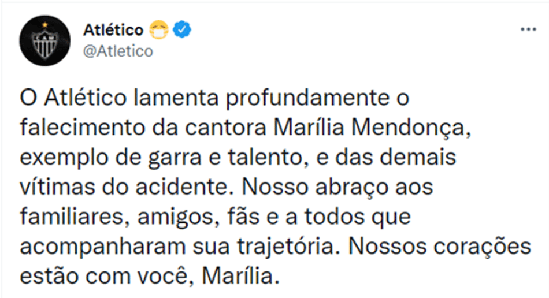This screenshot has height=298, width=549.
Task: Open the @Atletico handle link
Action: pyautogui.click(x=118, y=51)
